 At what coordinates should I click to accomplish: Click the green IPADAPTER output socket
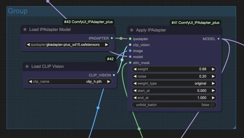coord(112,38)
